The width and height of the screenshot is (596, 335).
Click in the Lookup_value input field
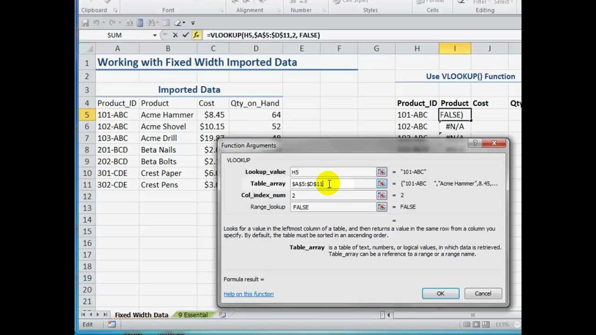pos(333,172)
